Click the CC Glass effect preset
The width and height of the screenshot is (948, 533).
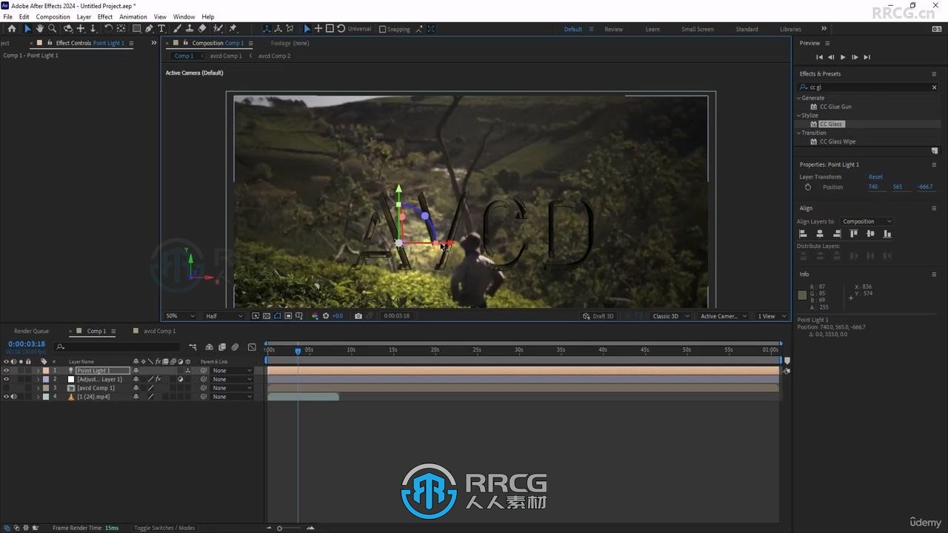[831, 124]
